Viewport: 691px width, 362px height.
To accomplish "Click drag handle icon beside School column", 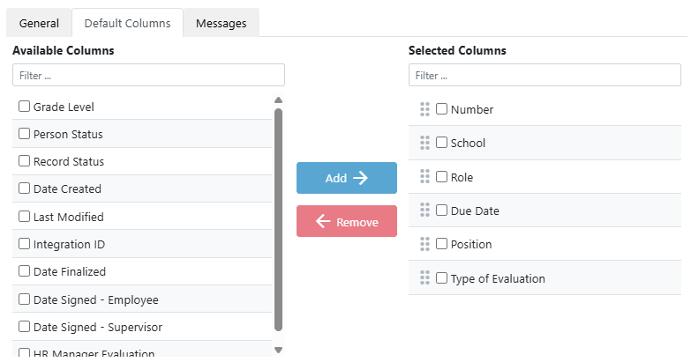I will pos(424,143).
